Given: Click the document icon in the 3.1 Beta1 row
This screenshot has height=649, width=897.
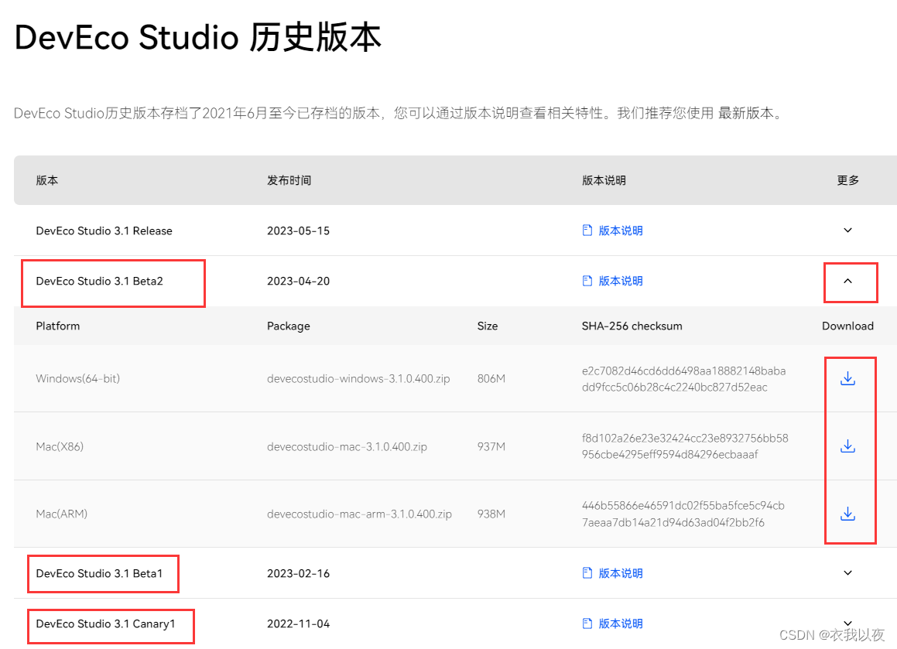Looking at the screenshot, I should point(587,573).
